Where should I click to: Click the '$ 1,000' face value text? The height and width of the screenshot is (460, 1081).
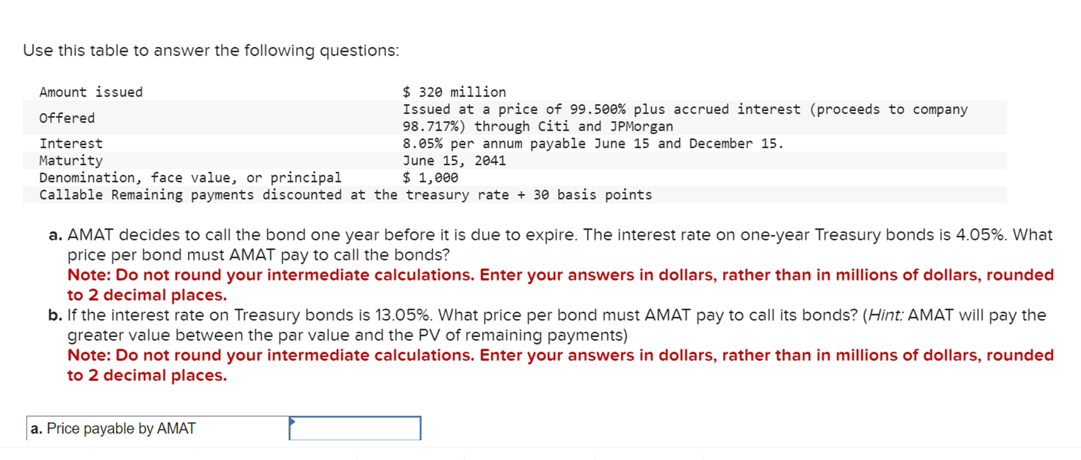(430, 177)
